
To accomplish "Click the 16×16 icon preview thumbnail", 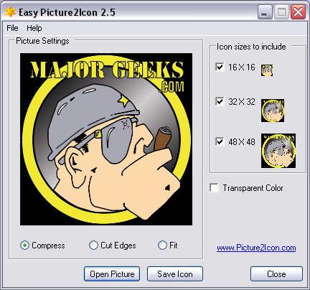I will click(267, 70).
